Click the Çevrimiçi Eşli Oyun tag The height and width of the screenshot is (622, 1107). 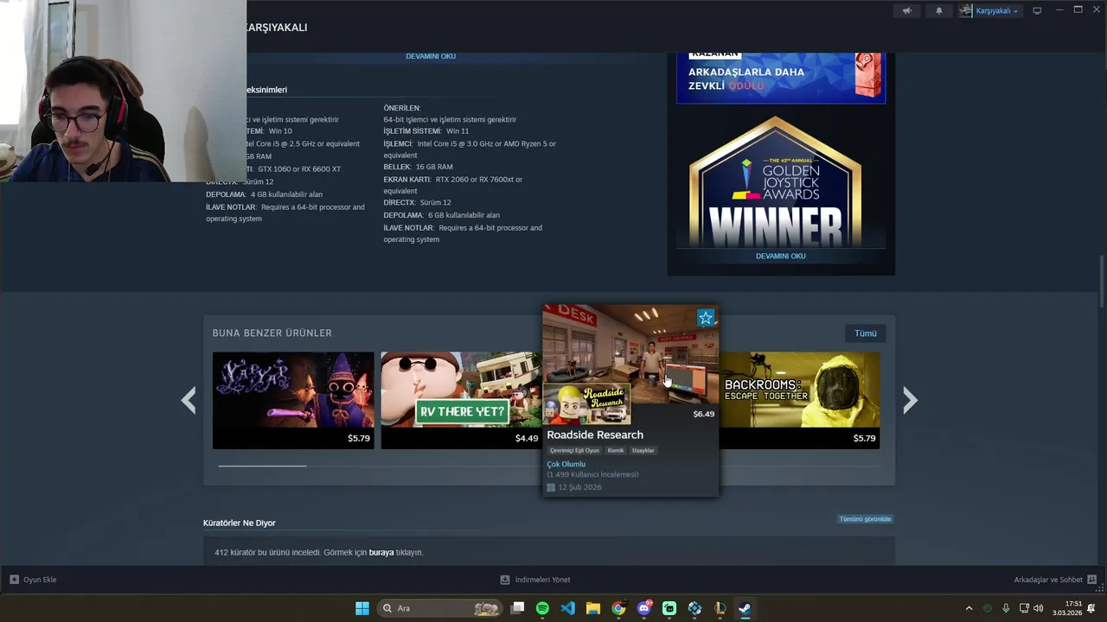click(x=574, y=450)
